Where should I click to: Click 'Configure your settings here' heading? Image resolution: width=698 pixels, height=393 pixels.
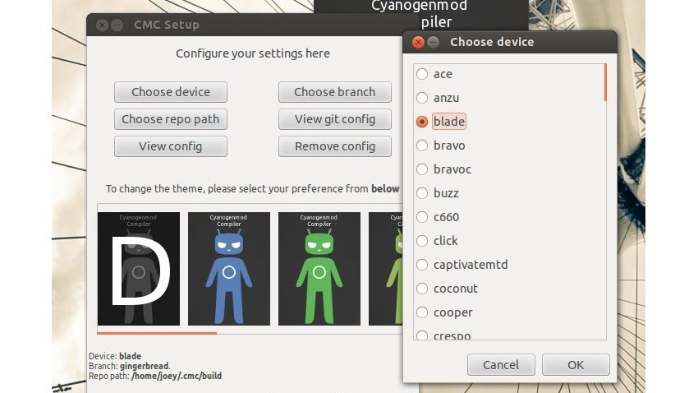[x=253, y=53]
